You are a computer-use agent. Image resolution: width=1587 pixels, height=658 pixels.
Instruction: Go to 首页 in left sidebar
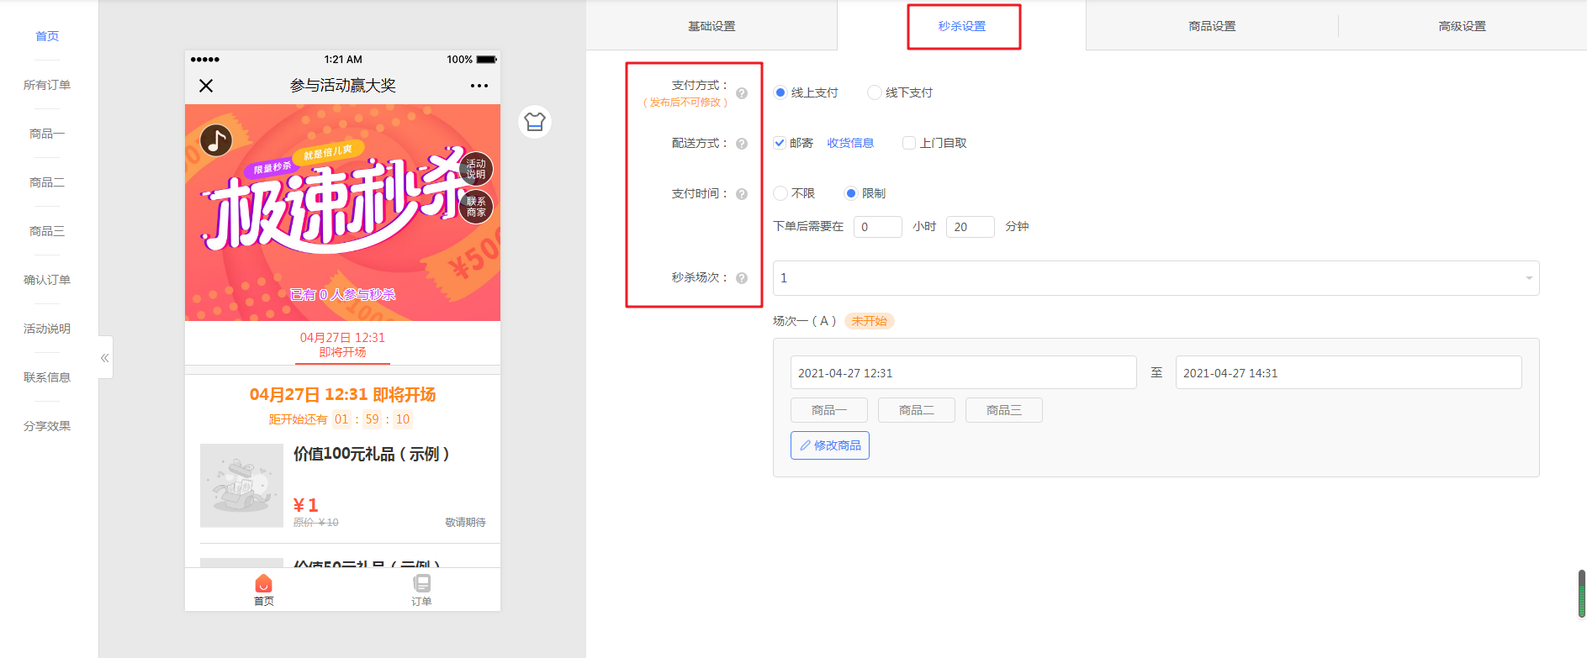[x=47, y=36]
